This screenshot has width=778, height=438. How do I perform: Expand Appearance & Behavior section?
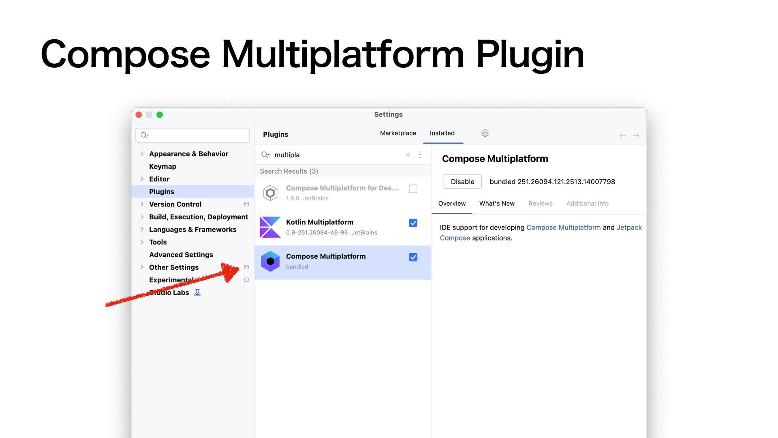pos(142,154)
